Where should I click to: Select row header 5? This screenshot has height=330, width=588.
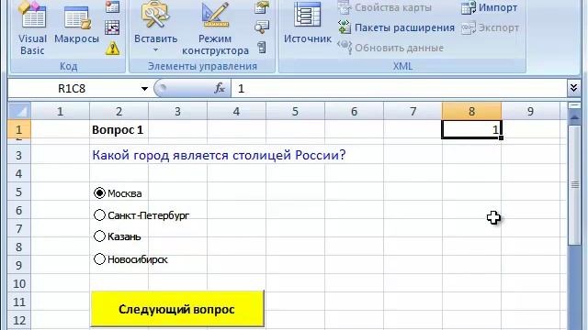19,192
